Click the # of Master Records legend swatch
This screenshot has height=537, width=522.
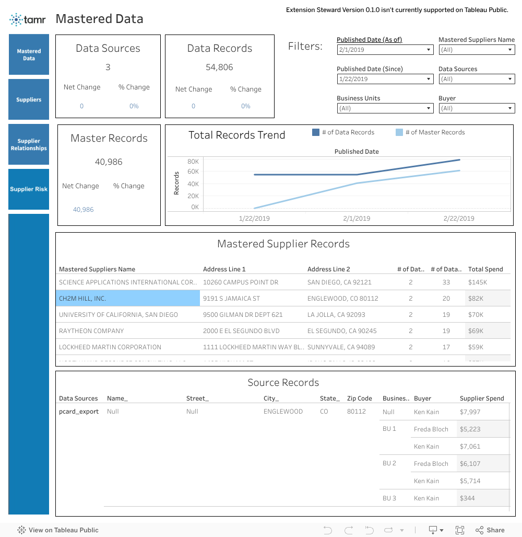click(399, 132)
